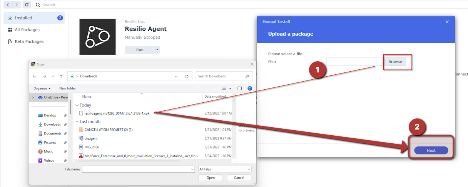Image resolution: width=468 pixels, height=187 pixels.
Task: Open Pictures folder in navigation pane
Action: pos(50,143)
